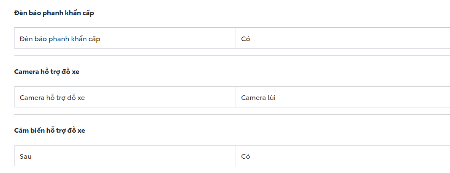This screenshot has height=173, width=450.
Task: Click the divider line above Cảm biến hỗ trợ đỗ xe heading
Action: tap(232, 114)
